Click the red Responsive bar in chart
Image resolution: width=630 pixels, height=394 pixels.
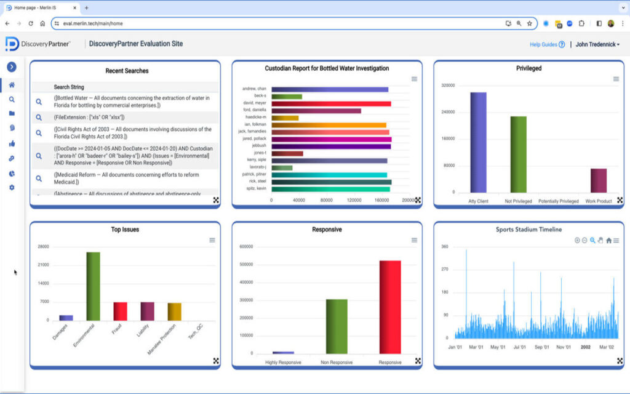click(x=390, y=307)
